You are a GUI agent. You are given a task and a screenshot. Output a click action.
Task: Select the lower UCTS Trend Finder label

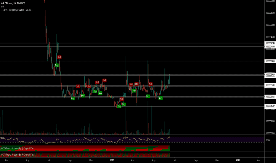[17, 155]
